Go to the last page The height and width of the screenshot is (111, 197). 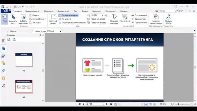pos(111,104)
